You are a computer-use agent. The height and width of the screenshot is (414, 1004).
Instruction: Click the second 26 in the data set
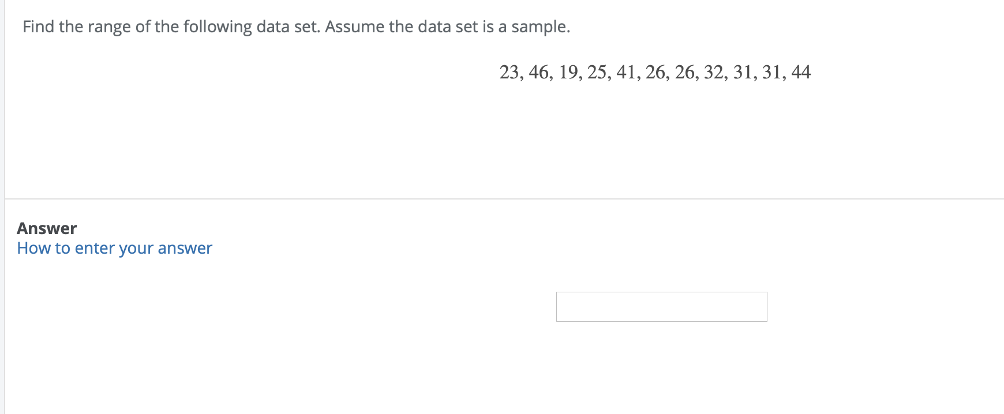(685, 72)
